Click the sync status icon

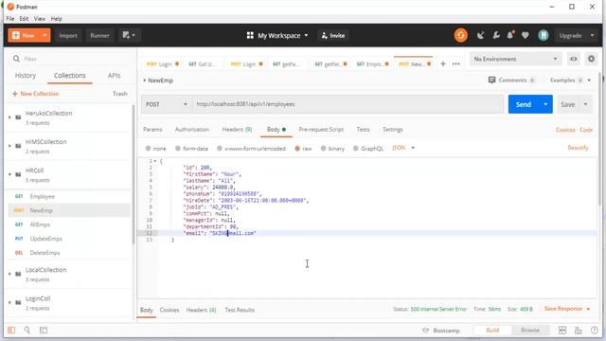(x=461, y=35)
